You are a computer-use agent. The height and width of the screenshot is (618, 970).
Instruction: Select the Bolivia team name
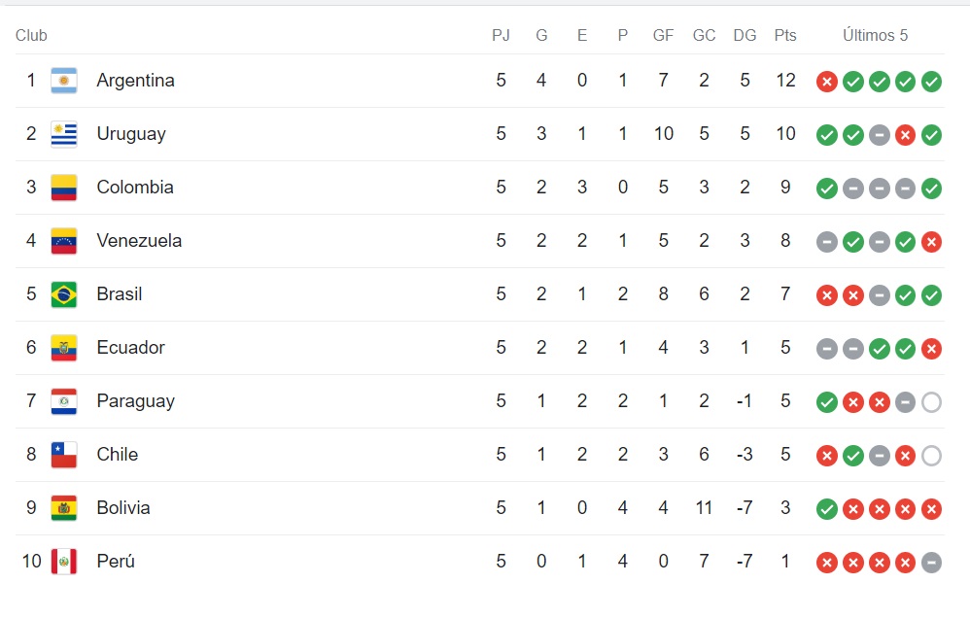[123, 508]
